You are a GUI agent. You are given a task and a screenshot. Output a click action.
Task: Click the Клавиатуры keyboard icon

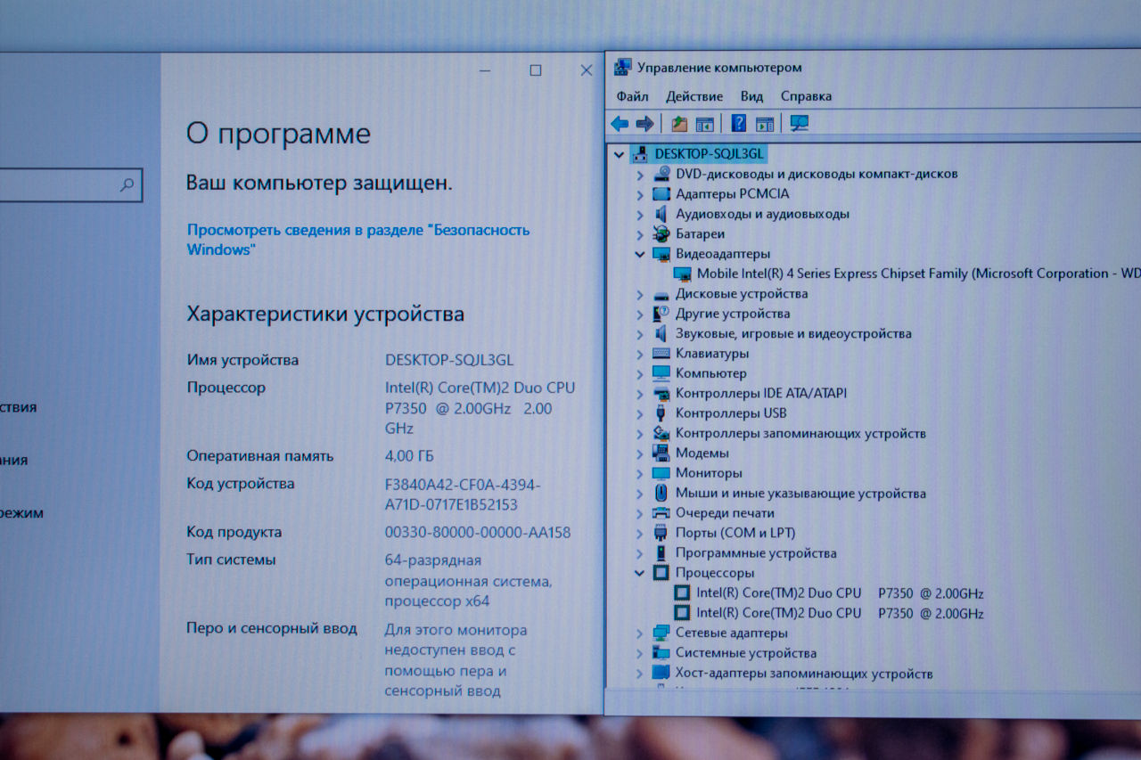pos(661,354)
